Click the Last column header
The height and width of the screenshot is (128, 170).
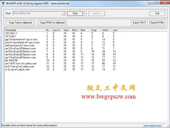(x=117, y=30)
